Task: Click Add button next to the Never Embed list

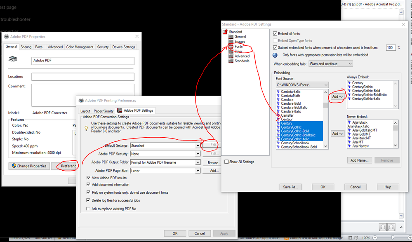Action: tap(337, 134)
